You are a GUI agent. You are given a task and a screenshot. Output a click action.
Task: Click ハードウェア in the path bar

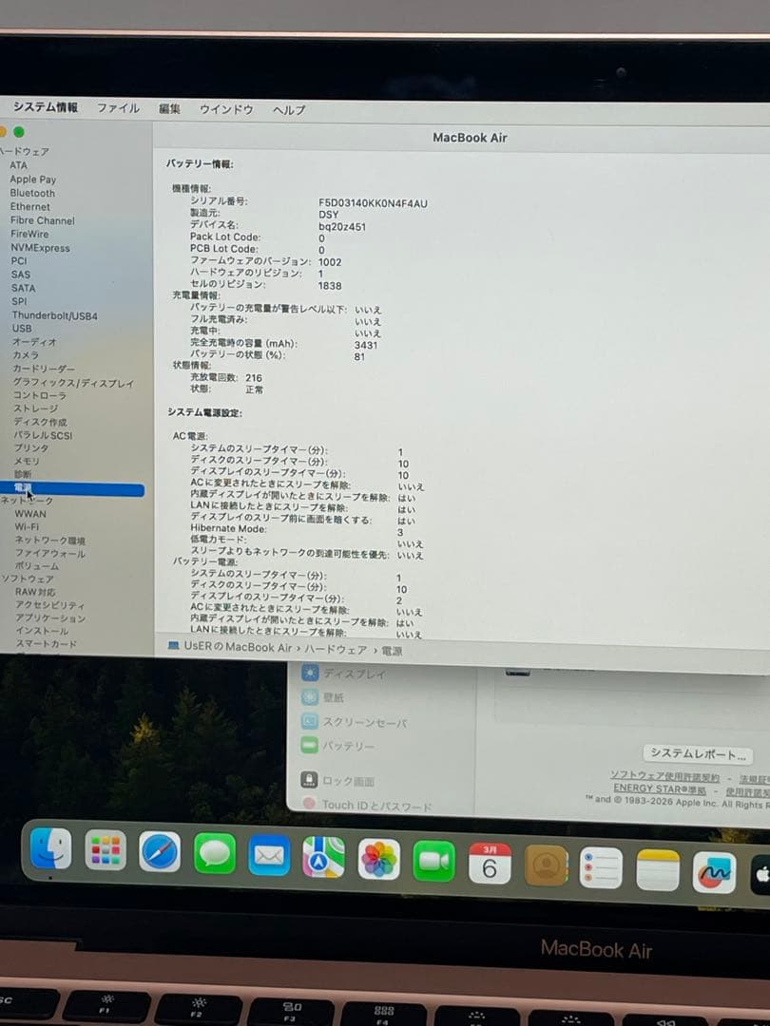pyautogui.click(x=336, y=650)
